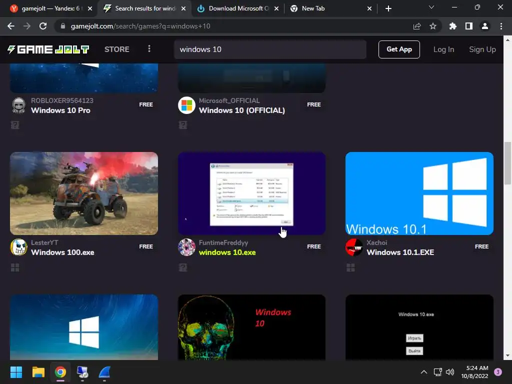Click the platform icon under Windows 10.1.EXE
The image size is (512, 384).
click(350, 268)
